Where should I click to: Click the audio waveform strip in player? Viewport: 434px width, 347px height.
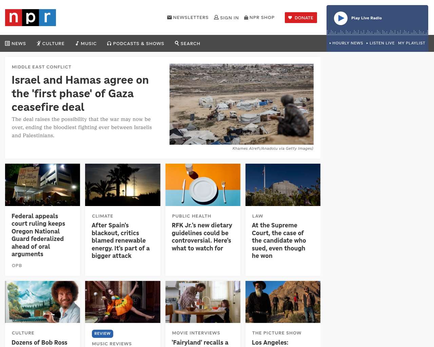[x=377, y=33]
